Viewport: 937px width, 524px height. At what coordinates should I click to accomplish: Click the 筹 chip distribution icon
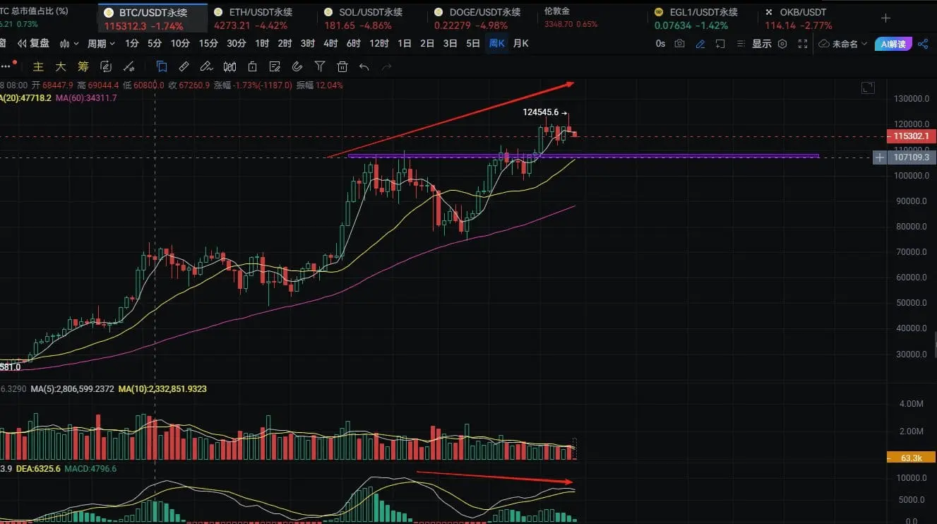point(83,66)
